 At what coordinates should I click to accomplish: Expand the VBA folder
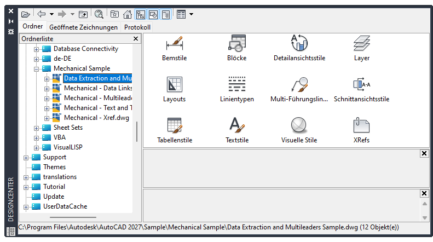click(x=36, y=138)
